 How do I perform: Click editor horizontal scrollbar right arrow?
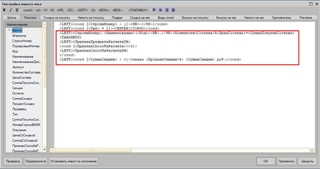pyautogui.click(x=313, y=150)
